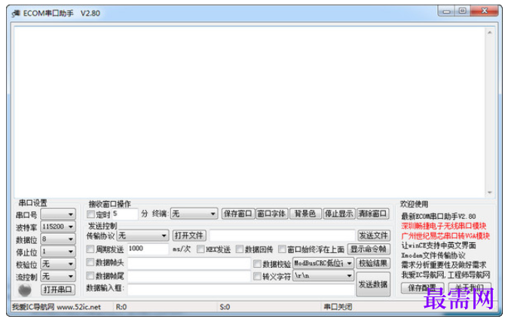
Task: Click the 停止显示 button
Action: tap(339, 214)
